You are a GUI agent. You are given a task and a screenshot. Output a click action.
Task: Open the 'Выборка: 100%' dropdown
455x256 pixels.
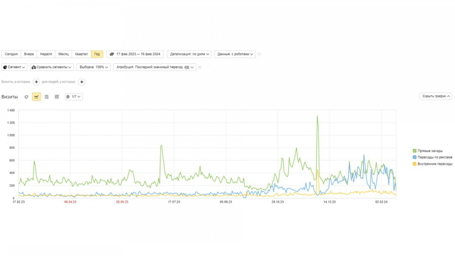(94, 67)
